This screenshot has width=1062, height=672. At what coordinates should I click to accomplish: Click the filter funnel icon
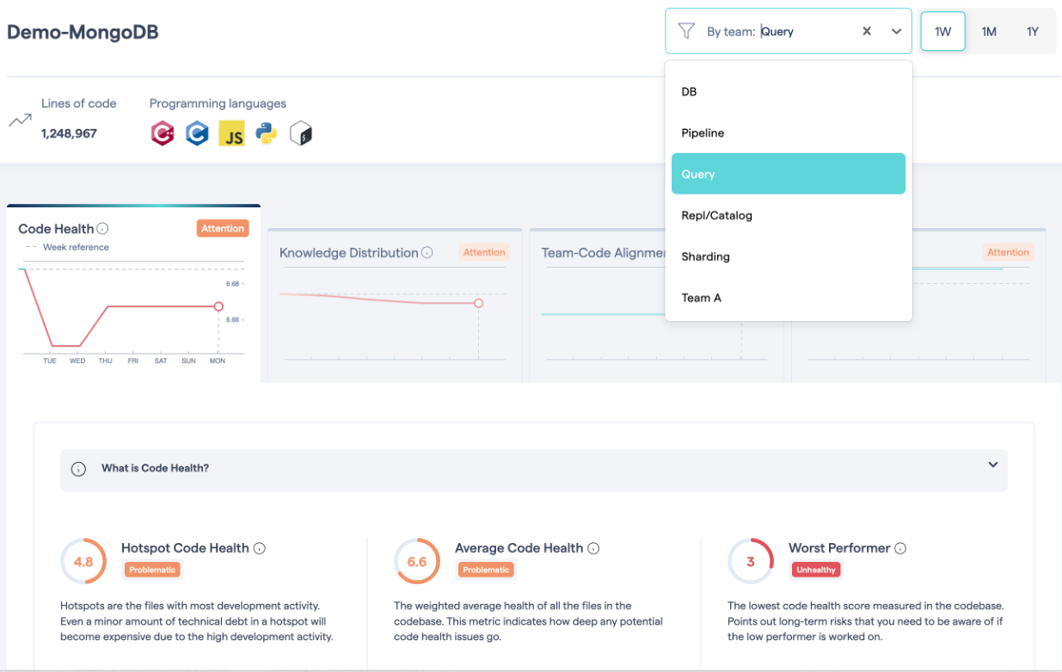click(x=685, y=31)
